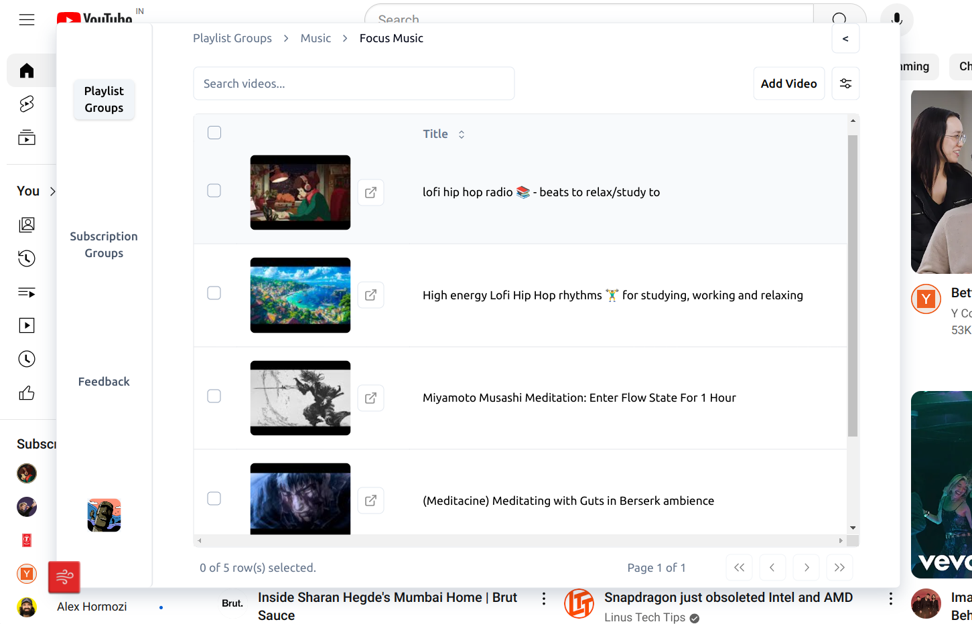Image resolution: width=972 pixels, height=624 pixels.
Task: Open Inside Sharan Hegde's Mumbai Home video
Action: click(x=387, y=606)
